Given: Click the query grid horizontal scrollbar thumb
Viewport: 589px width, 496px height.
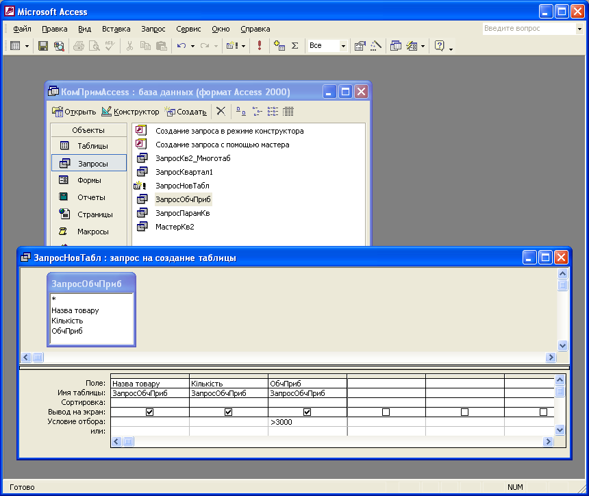Looking at the screenshot, I should [128, 441].
